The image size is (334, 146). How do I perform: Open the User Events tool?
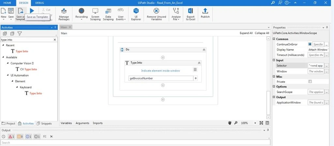[x=121, y=14]
